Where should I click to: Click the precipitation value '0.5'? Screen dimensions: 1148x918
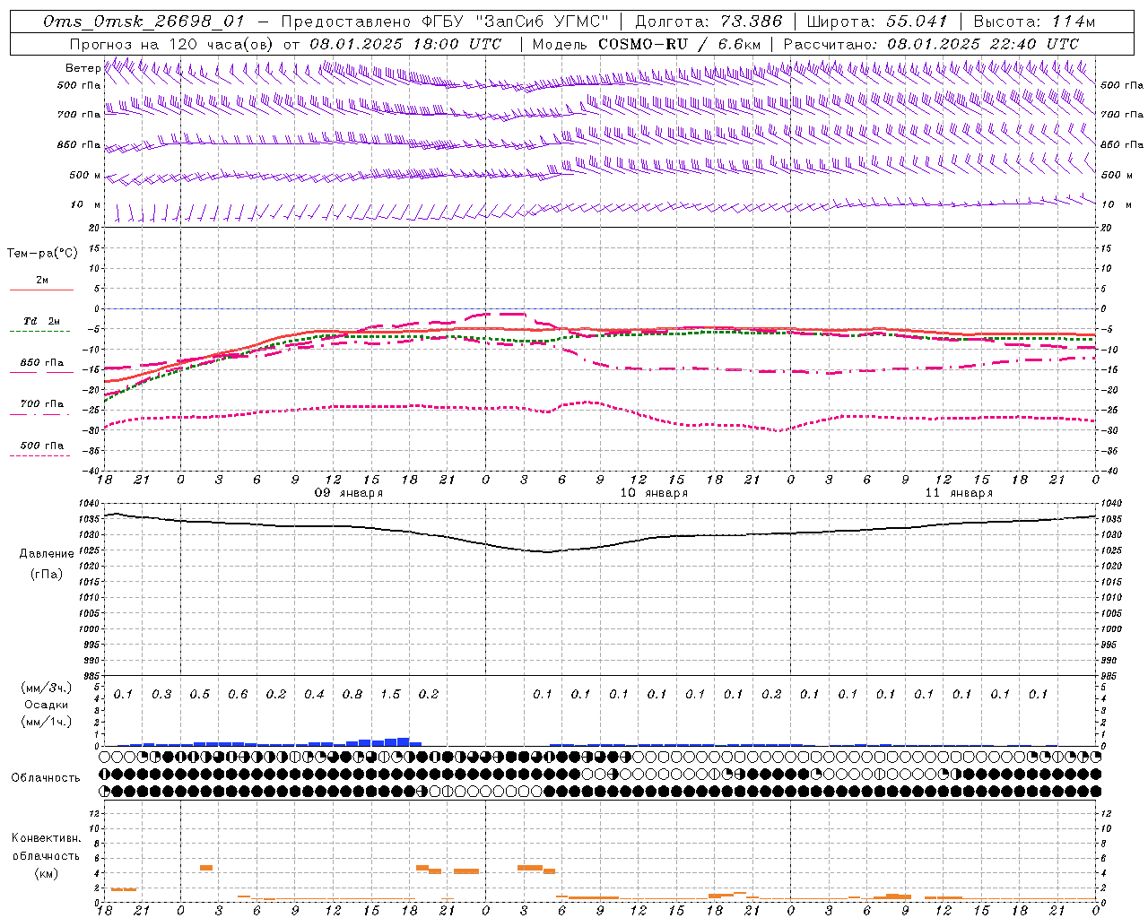coord(200,695)
